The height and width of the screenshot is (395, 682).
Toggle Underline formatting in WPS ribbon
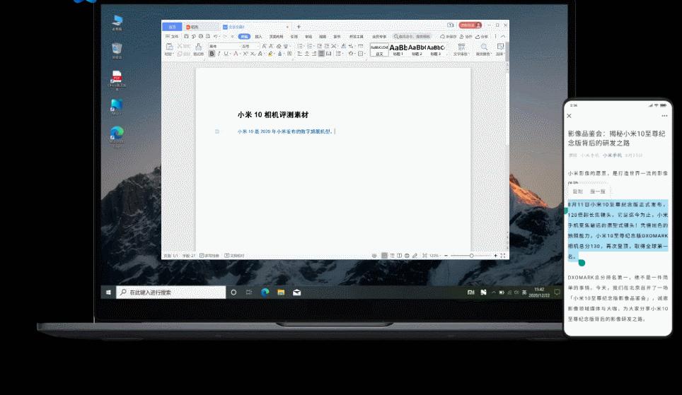226,54
